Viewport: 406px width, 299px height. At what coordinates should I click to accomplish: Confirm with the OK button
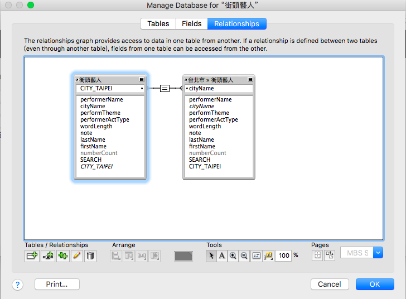pyautogui.click(x=375, y=284)
